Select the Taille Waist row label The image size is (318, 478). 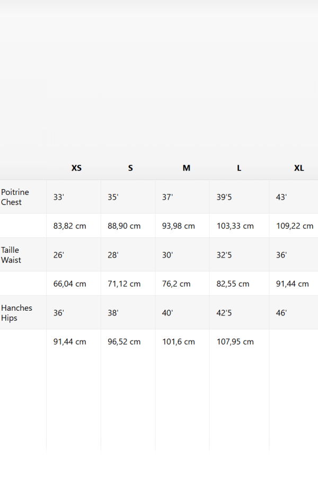[x=11, y=255]
